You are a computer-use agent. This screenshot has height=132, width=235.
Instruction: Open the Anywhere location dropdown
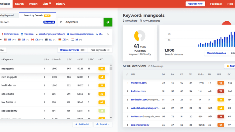pos(81,22)
